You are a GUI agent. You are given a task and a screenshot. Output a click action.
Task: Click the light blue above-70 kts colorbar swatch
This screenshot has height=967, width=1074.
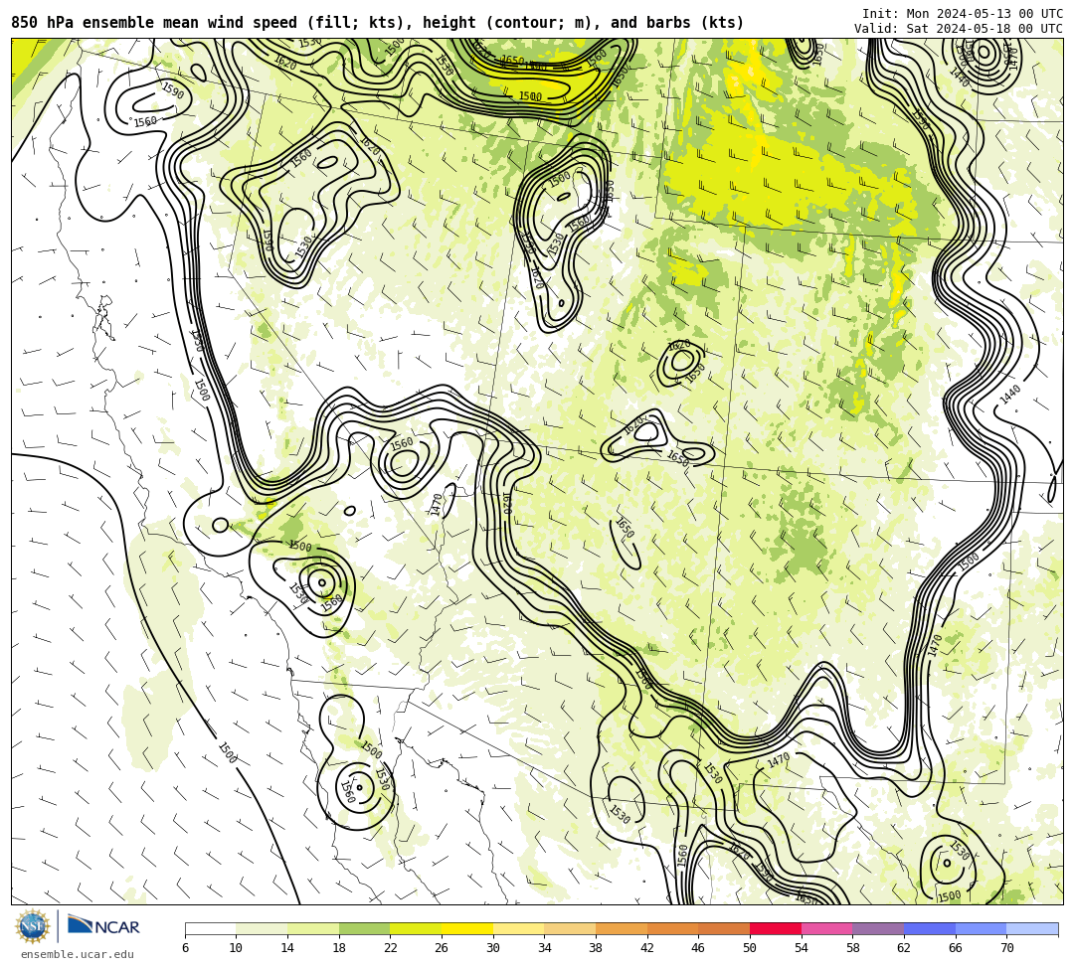click(x=1032, y=928)
